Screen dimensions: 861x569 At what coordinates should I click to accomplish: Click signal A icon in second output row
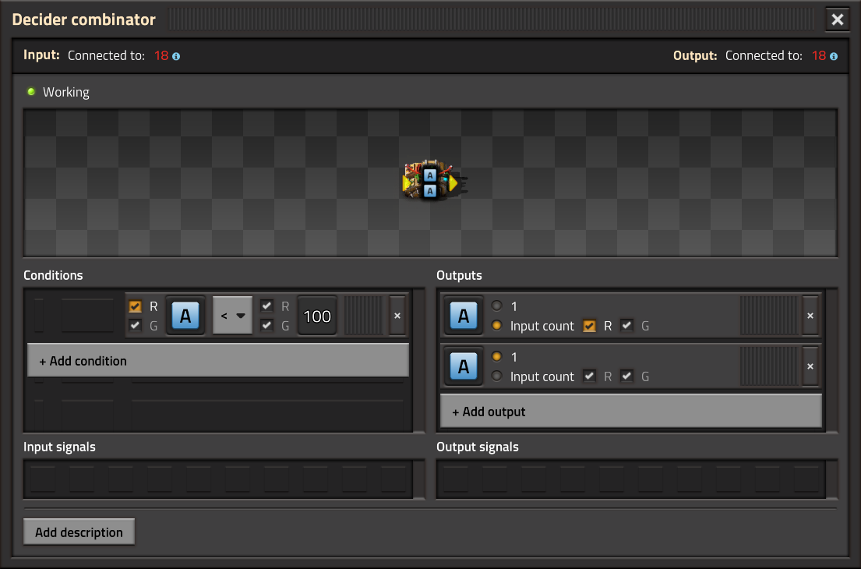(x=464, y=366)
